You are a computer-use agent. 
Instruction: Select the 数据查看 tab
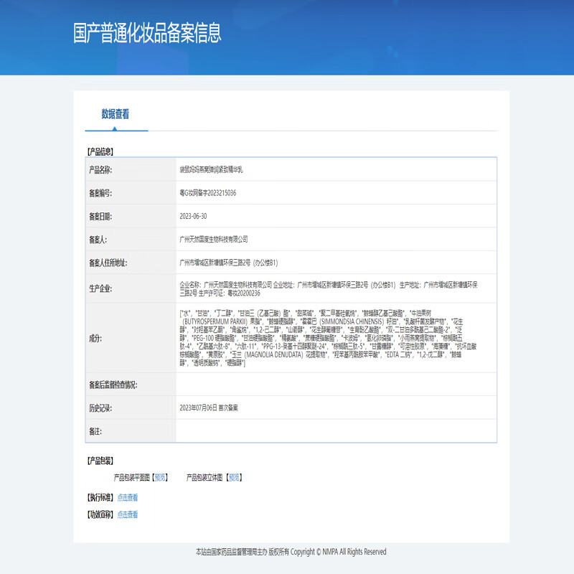pos(116,114)
